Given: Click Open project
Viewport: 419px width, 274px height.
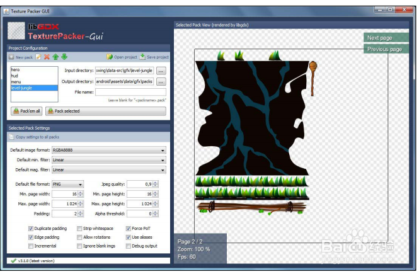Looking at the screenshot, I should click(x=122, y=57).
